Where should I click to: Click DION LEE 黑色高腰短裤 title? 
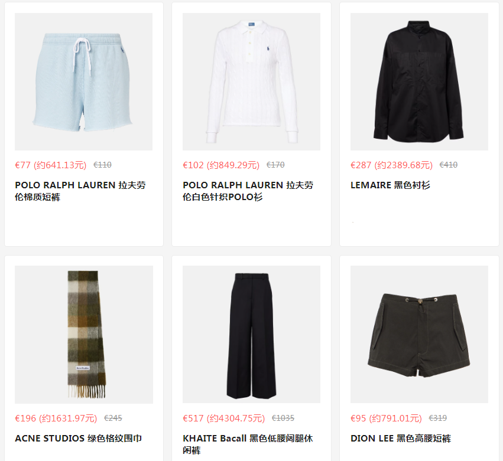tap(401, 438)
